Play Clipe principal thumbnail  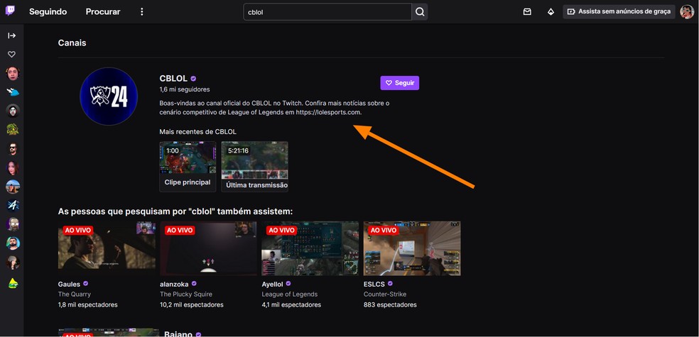tap(188, 158)
